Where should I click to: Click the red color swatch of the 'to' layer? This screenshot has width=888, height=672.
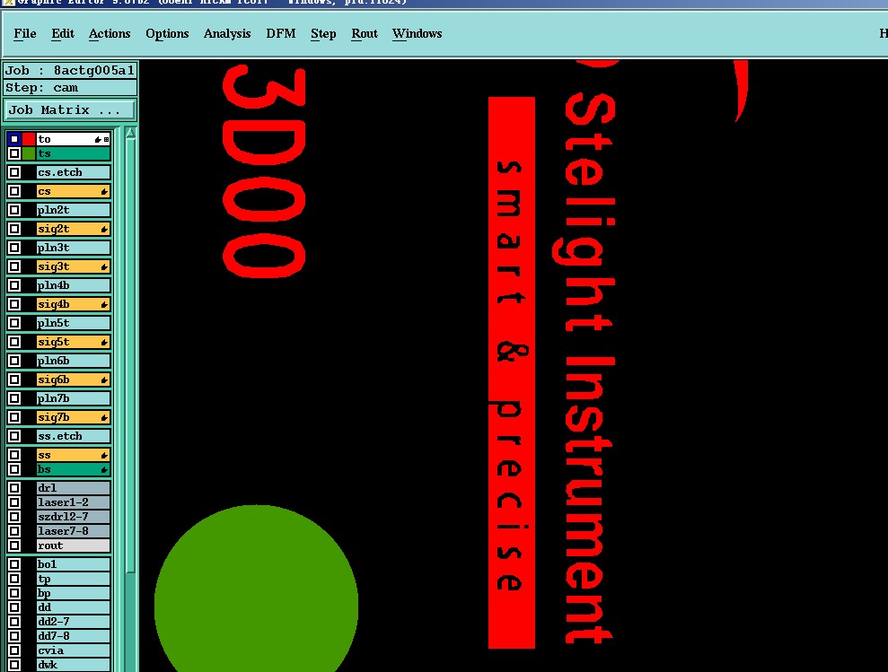[x=29, y=139]
